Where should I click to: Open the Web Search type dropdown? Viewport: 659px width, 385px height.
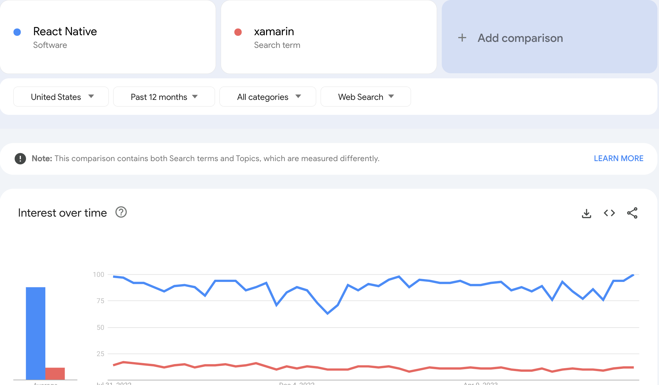(366, 97)
